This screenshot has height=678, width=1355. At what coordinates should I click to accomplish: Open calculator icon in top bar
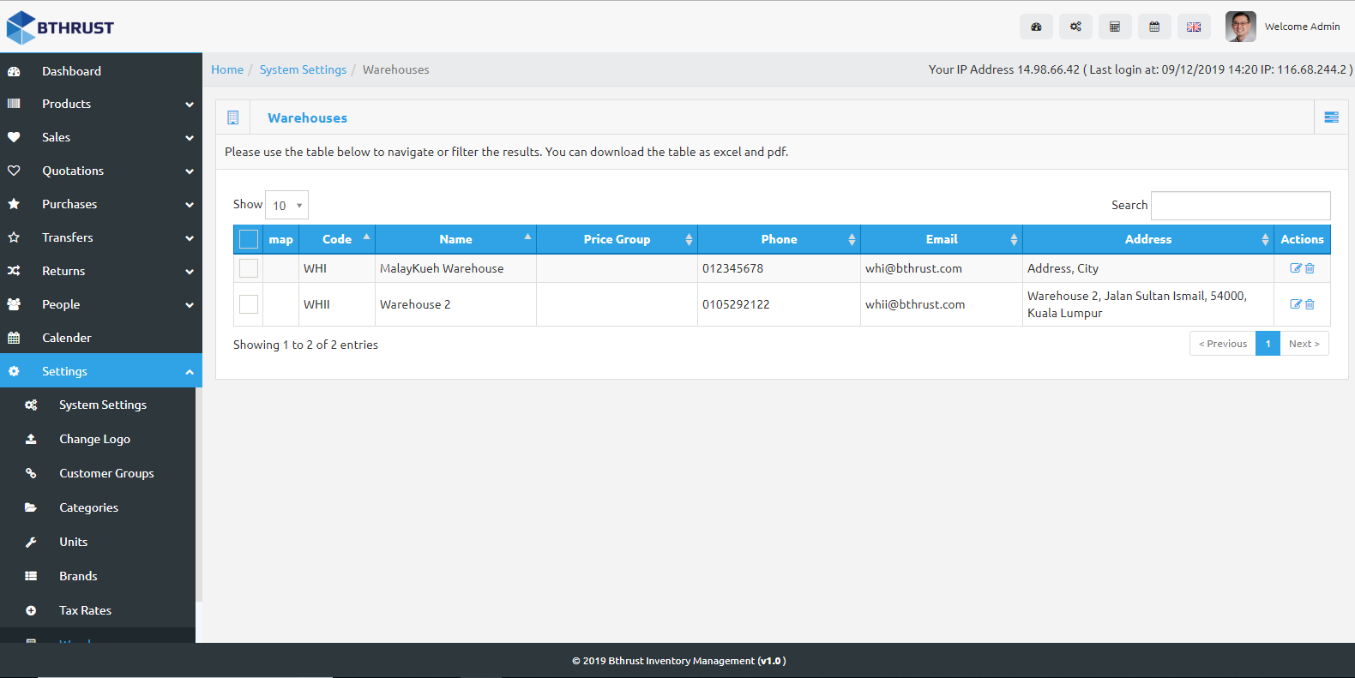1115,27
